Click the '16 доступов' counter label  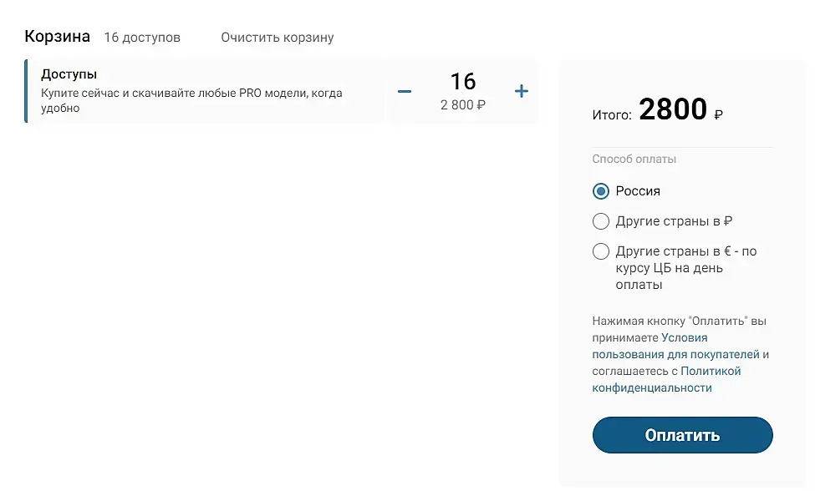pyautogui.click(x=142, y=38)
